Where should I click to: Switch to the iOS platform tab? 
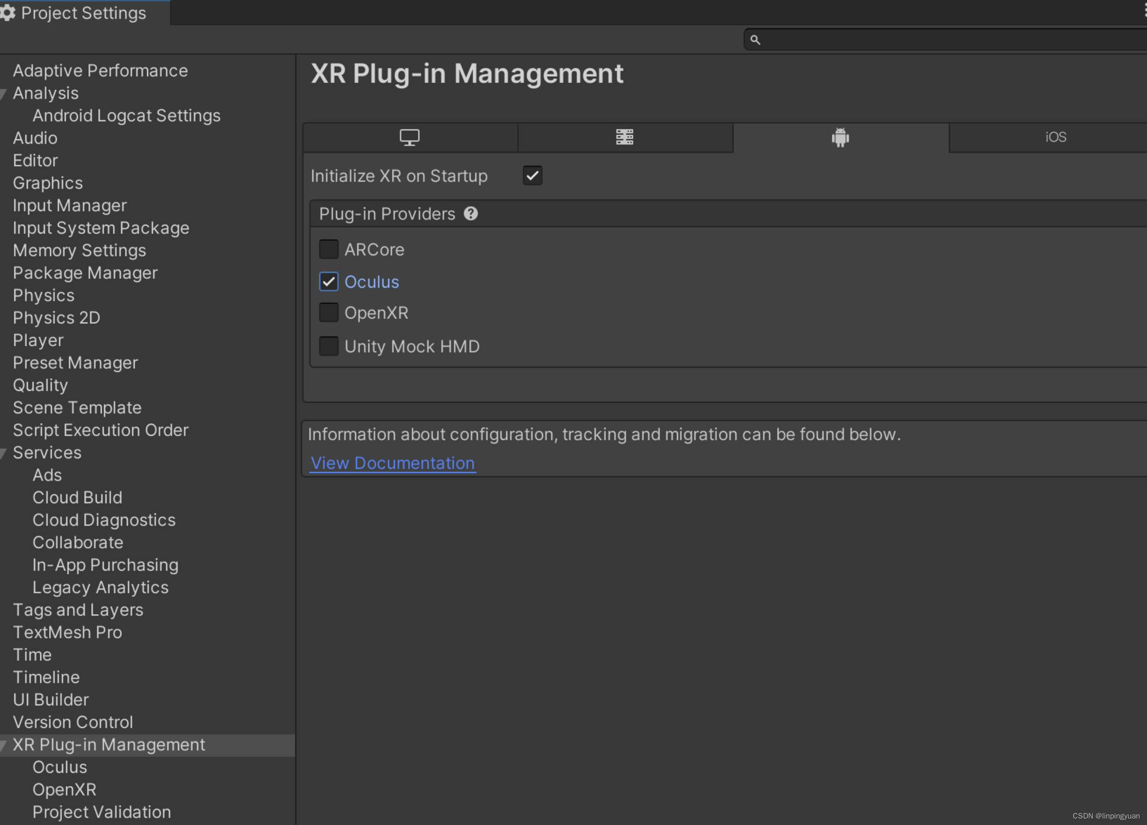[x=1055, y=137]
